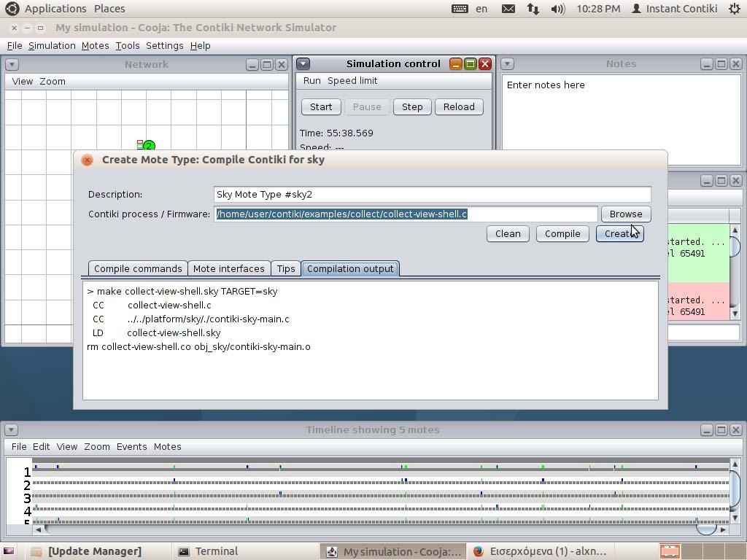This screenshot has height=560, width=747.
Task: Open Run menu in Simulation control
Action: coord(312,81)
